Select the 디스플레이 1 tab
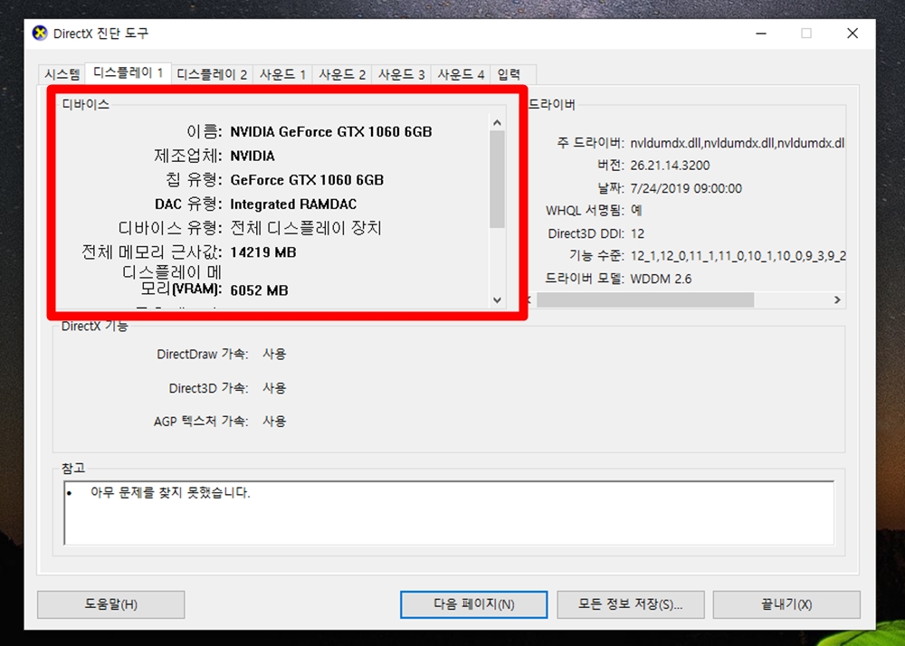The height and width of the screenshot is (646, 905). pos(129,72)
